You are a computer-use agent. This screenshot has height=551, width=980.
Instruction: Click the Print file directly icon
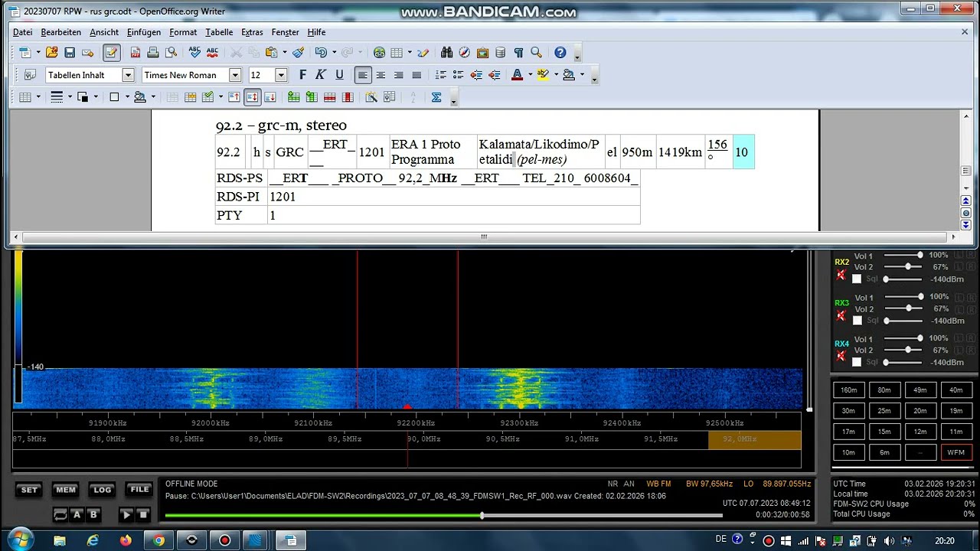point(153,53)
